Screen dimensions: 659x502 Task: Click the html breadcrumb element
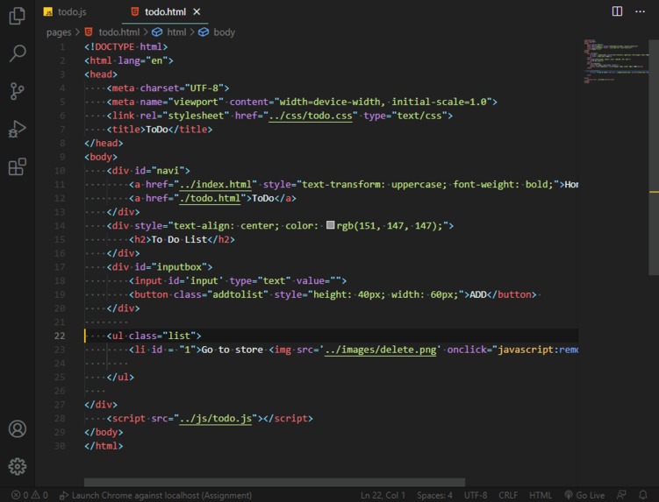click(169, 32)
